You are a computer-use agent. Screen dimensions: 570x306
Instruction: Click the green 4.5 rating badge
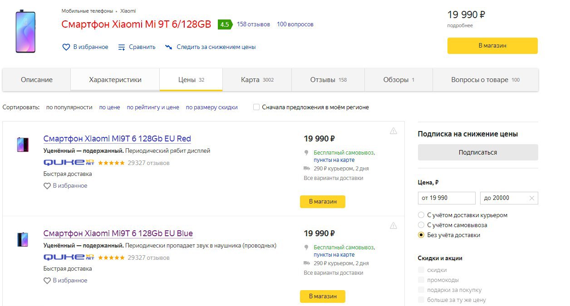point(225,24)
